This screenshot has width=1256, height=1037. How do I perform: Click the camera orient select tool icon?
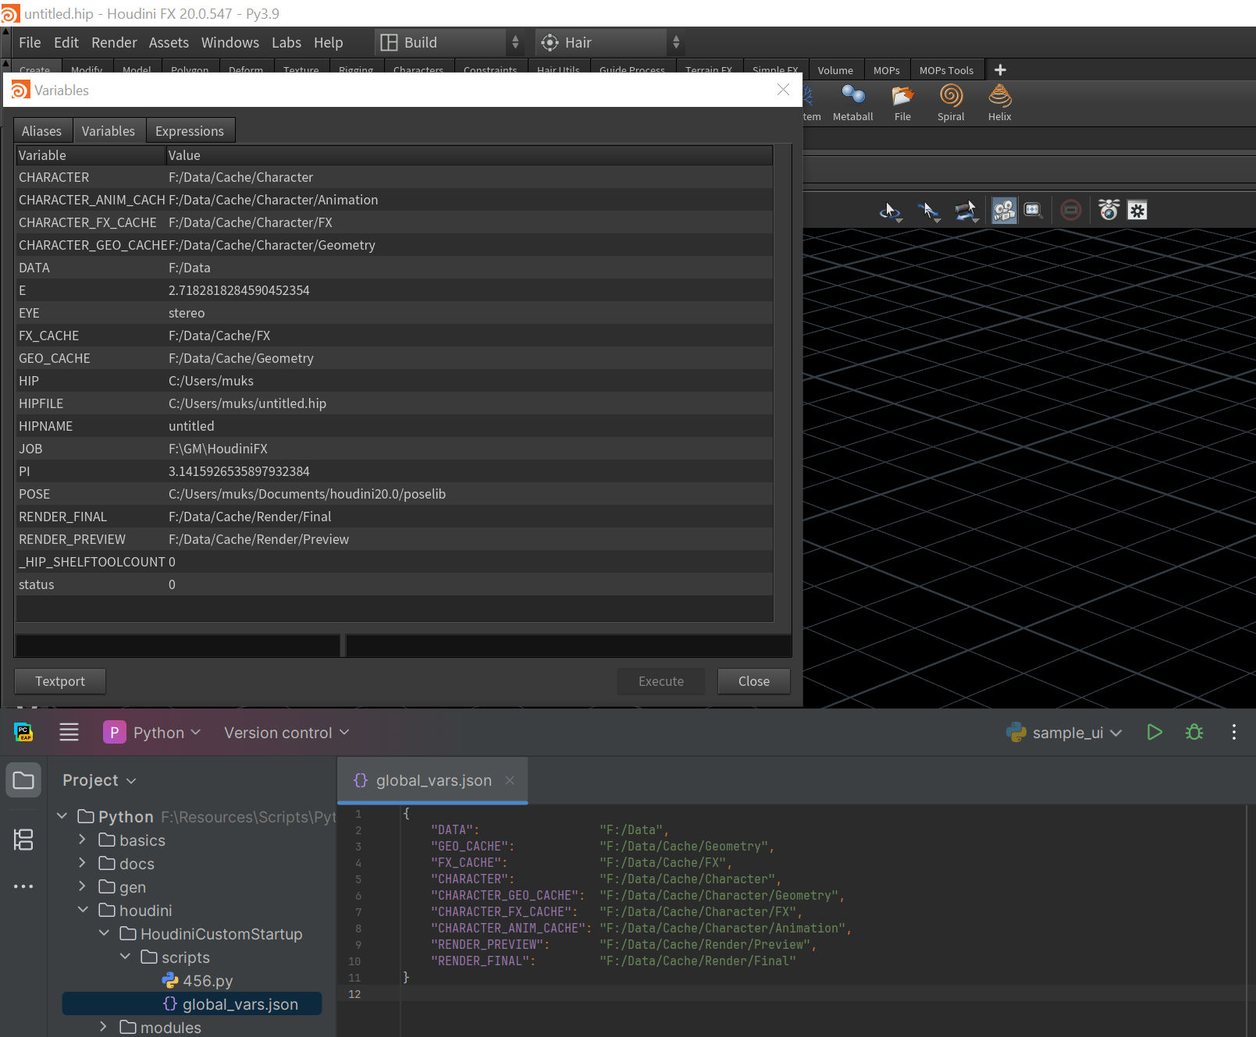pyautogui.click(x=966, y=211)
